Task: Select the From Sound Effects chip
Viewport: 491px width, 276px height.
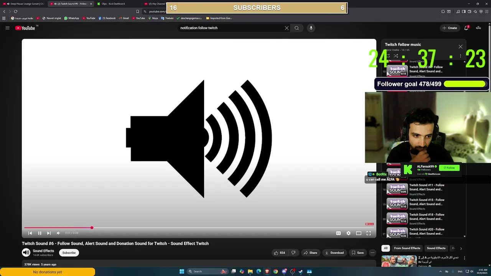Action: tap(407, 248)
